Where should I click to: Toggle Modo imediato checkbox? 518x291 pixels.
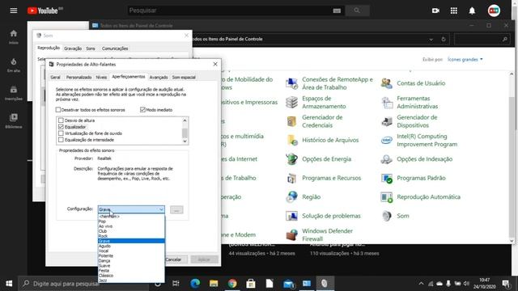pyautogui.click(x=142, y=110)
